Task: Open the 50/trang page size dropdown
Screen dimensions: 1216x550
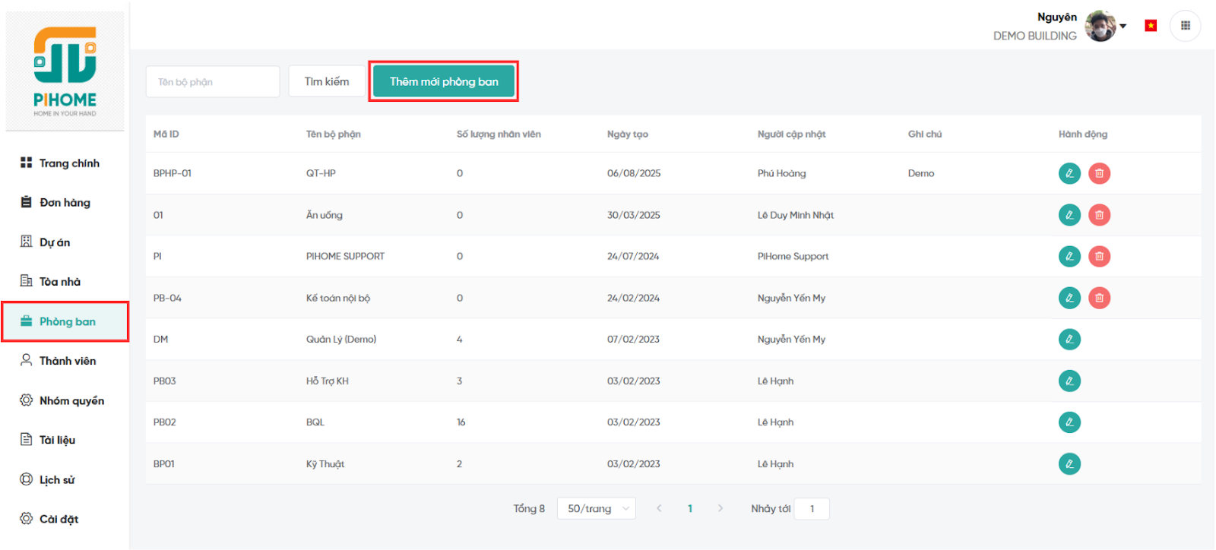Action: click(x=596, y=508)
